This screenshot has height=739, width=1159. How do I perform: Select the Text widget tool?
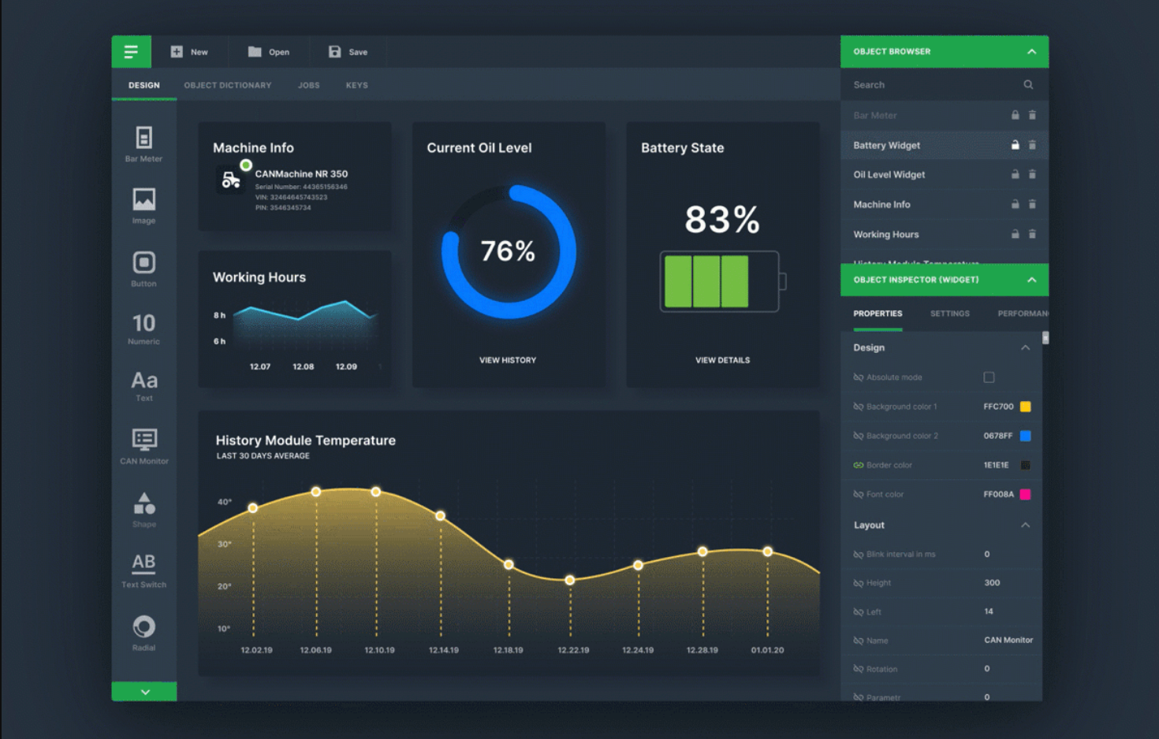143,386
